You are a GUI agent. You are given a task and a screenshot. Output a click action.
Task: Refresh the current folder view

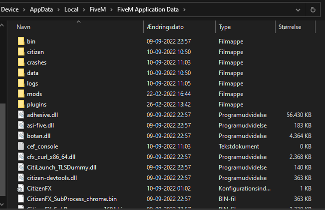pos(313,9)
